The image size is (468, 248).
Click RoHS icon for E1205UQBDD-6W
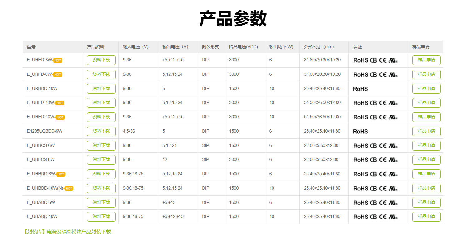[x=360, y=132]
